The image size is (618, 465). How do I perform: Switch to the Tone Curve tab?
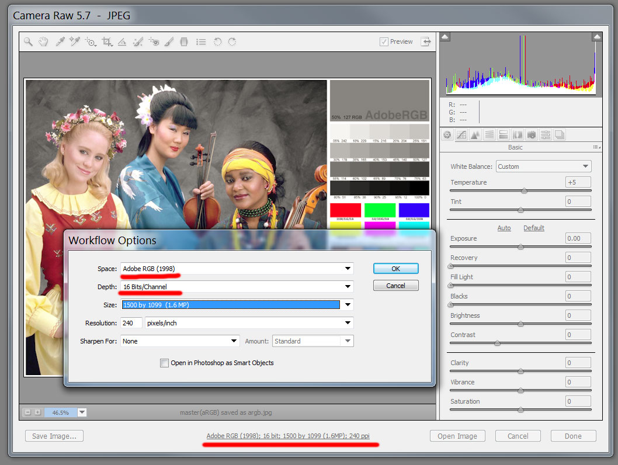(461, 135)
